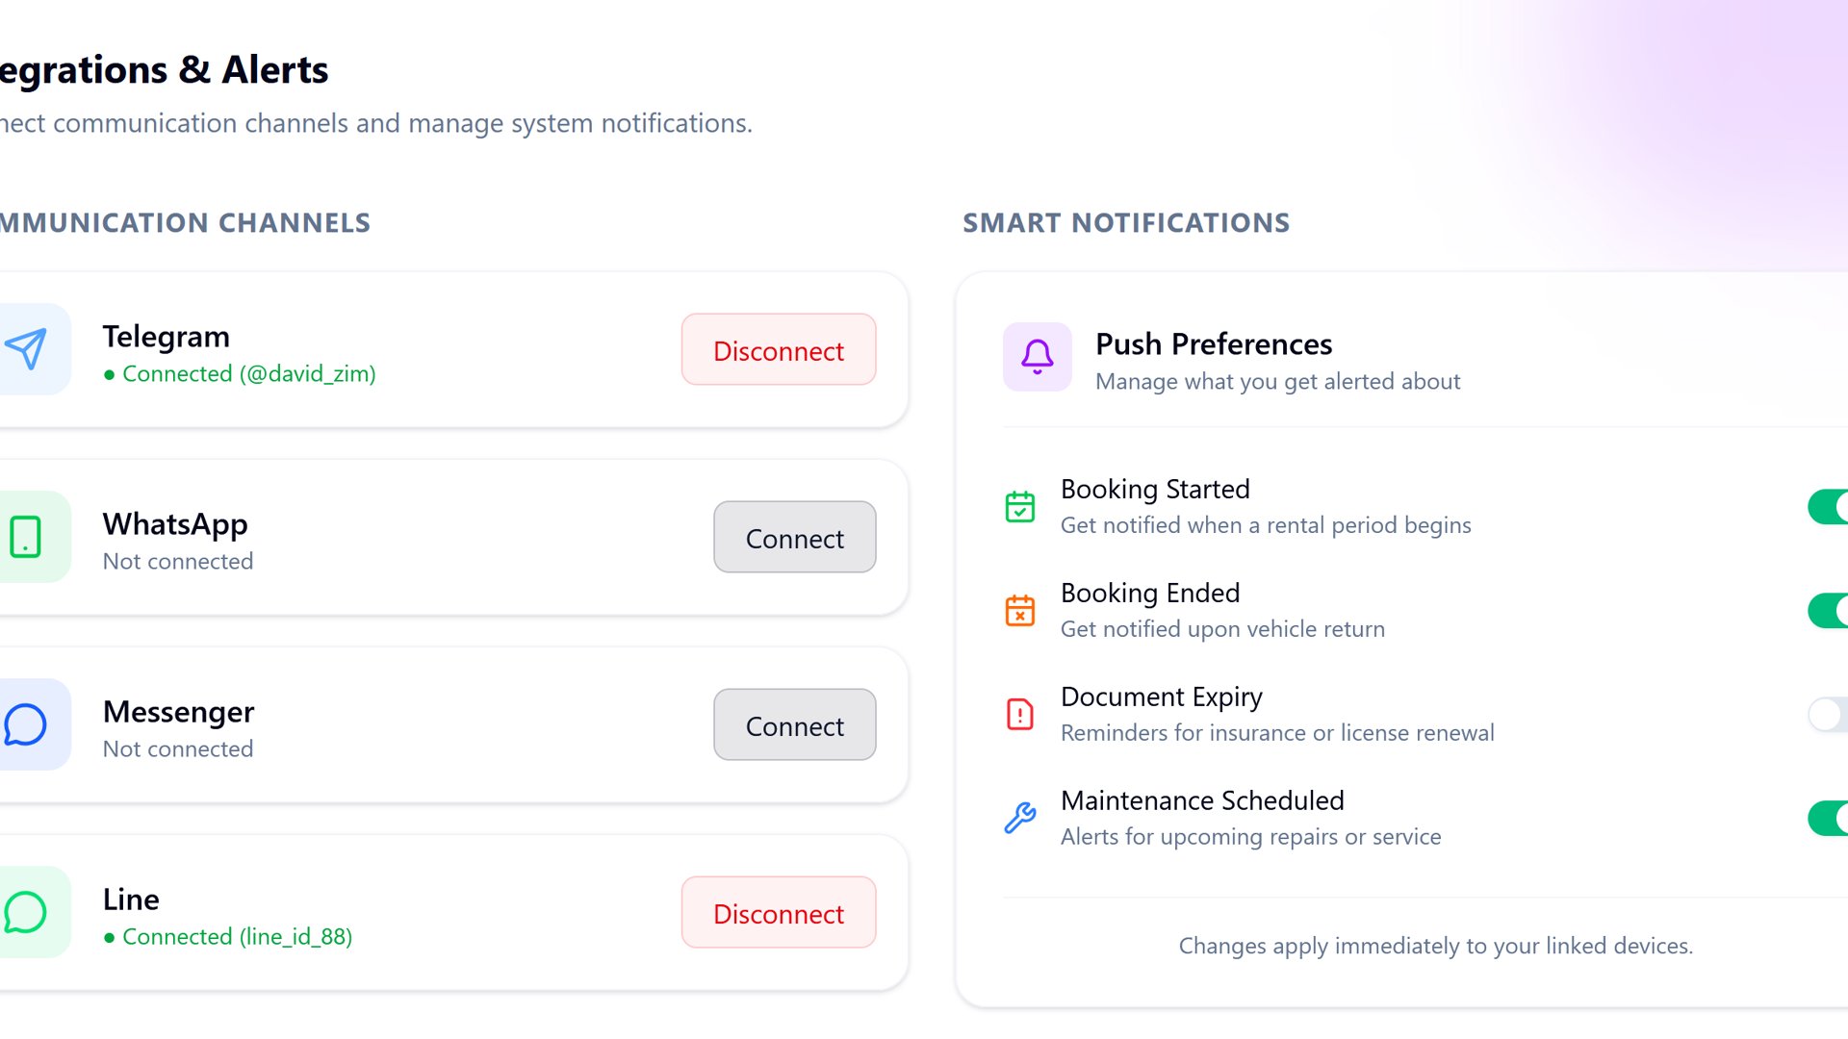Click the 'WhatsApp' channel name
The height and width of the screenshot is (1039, 1848).
coord(175,524)
